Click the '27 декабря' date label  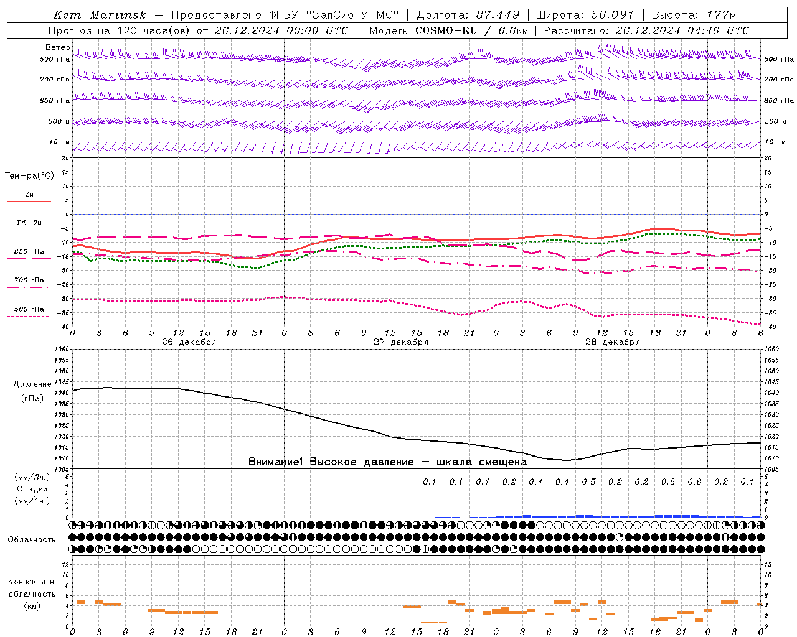[400, 342]
